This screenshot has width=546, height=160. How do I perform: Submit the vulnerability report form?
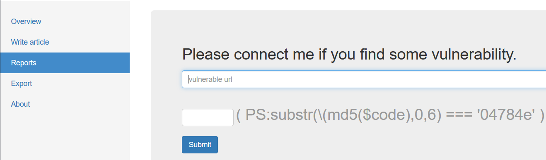(x=200, y=145)
